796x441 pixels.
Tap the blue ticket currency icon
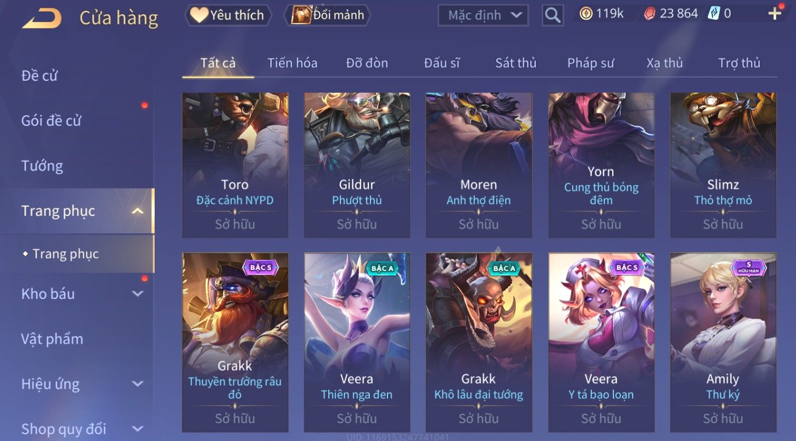click(714, 14)
